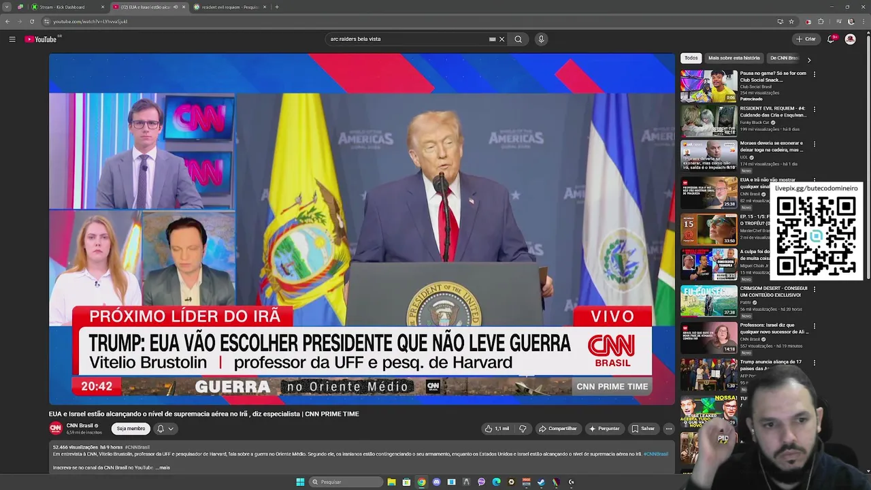Open Steam from taskbar

tap(541, 482)
